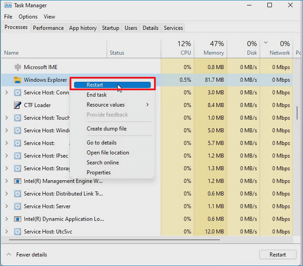Sort by CPU column header

[177, 48]
